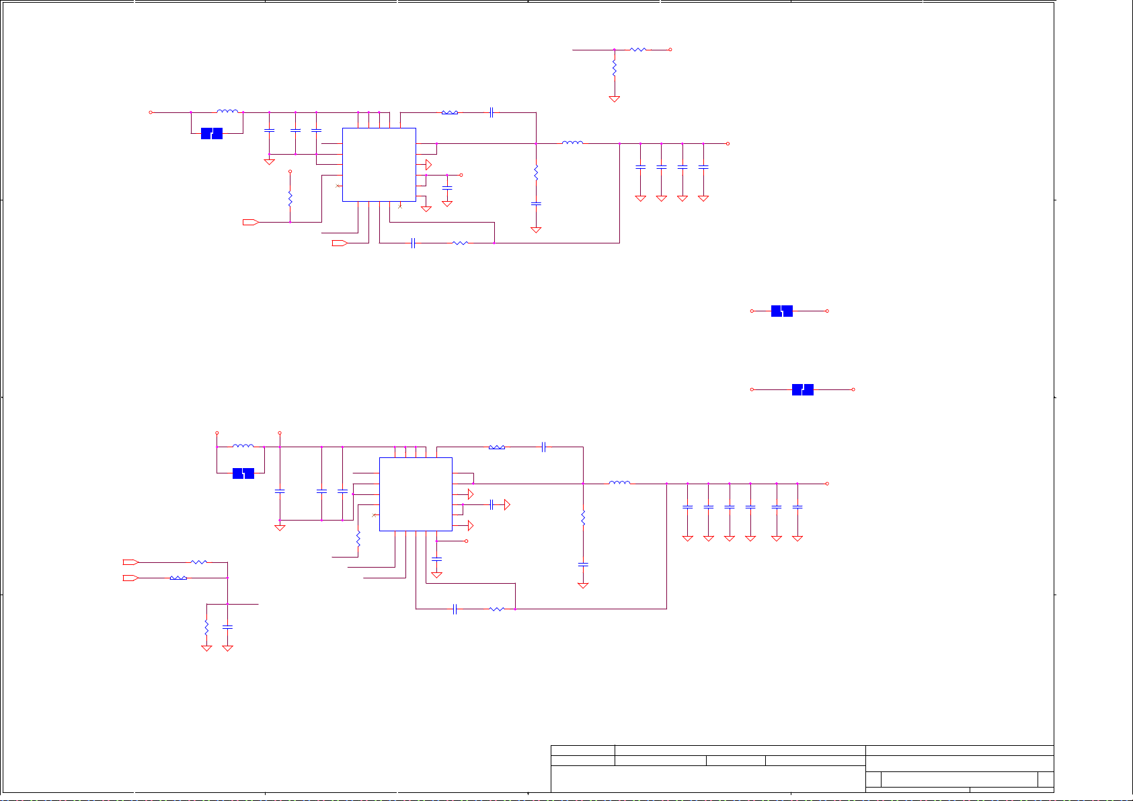Select grounded capacitor in bottom-left RC network
Screen dimensions: 1133x801
click(x=227, y=627)
